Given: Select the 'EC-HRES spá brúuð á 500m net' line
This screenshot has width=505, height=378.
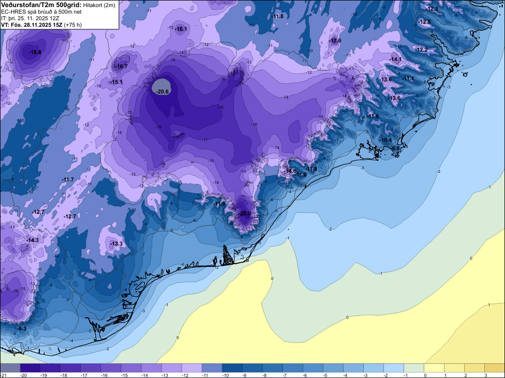Looking at the screenshot, I should [41, 12].
